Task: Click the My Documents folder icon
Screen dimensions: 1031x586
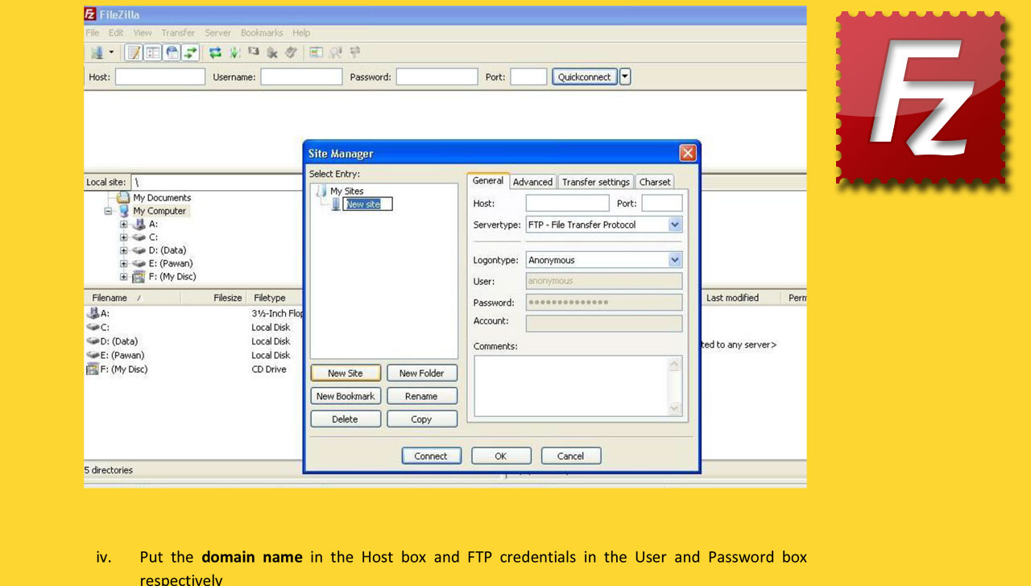Action: (123, 197)
